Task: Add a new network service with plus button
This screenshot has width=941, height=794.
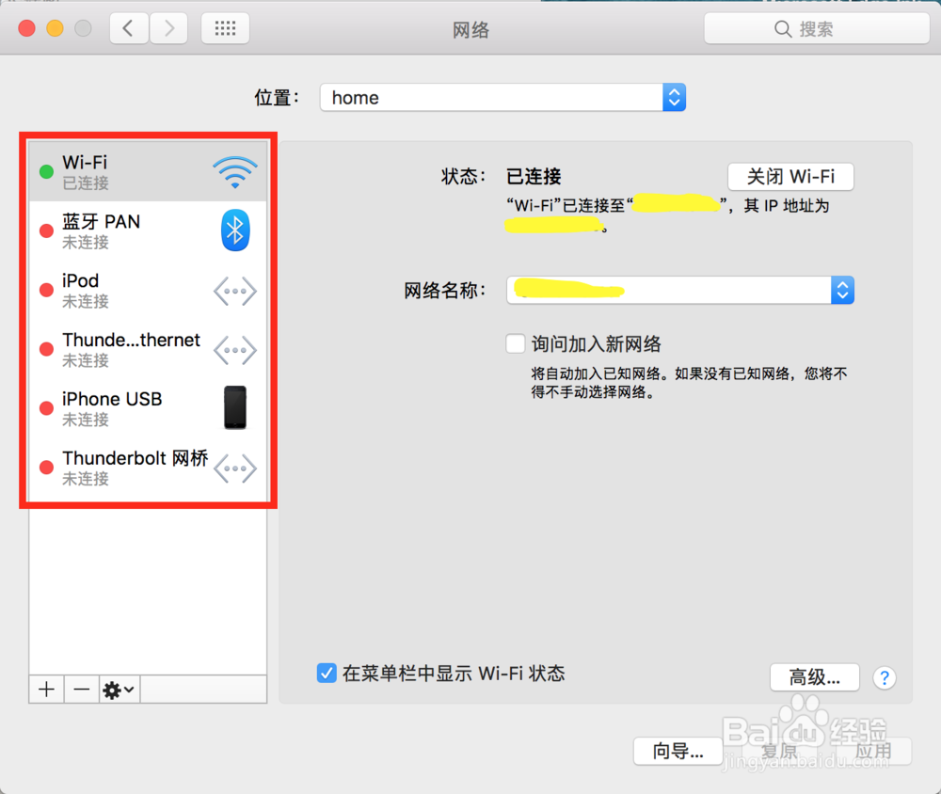Action: click(x=47, y=690)
